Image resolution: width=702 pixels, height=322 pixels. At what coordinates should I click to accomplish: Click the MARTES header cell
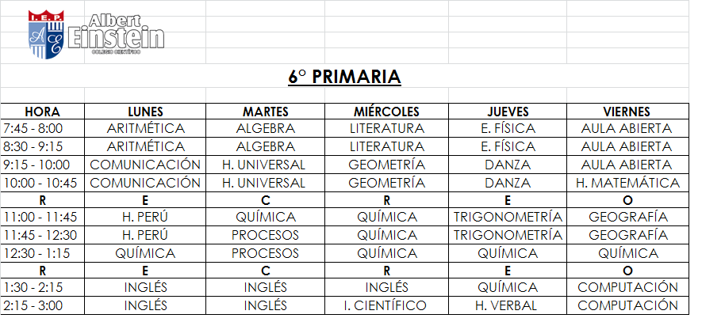click(x=266, y=112)
